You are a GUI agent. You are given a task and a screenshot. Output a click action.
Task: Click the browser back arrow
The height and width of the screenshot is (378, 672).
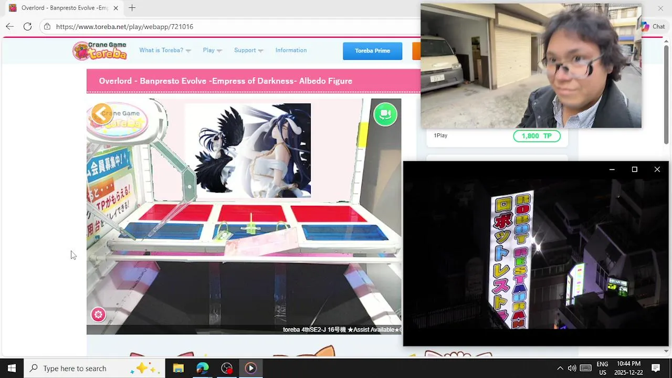coord(10,26)
